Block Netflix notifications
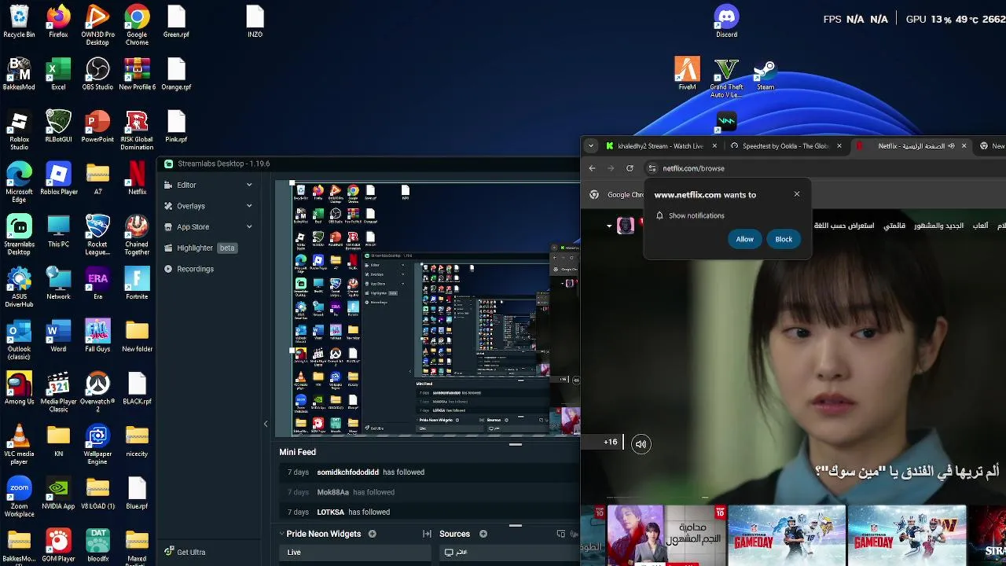The width and height of the screenshot is (1006, 566). [784, 239]
